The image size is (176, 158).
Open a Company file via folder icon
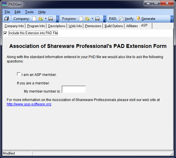tap(41, 19)
